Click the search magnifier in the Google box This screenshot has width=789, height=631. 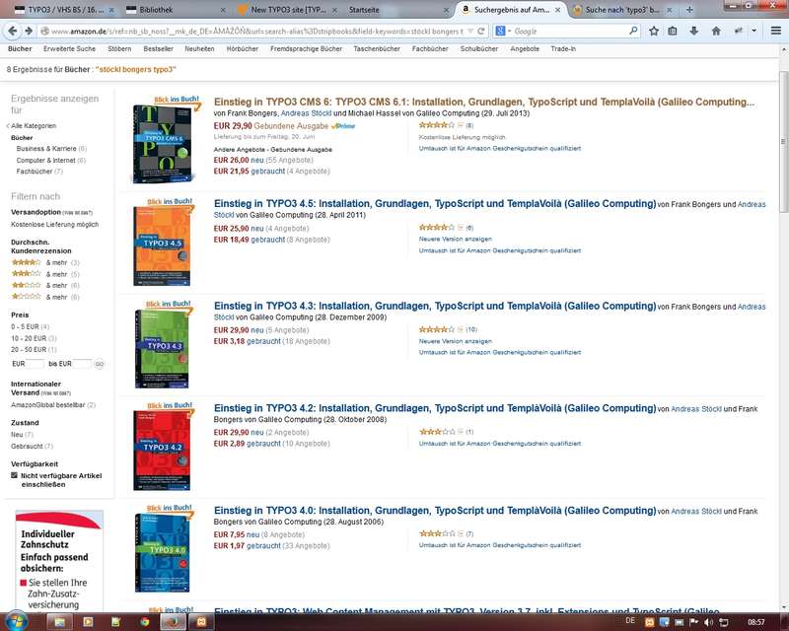pyautogui.click(x=633, y=32)
